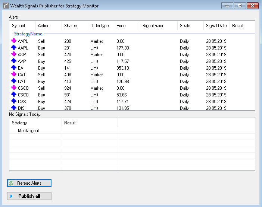Maximize the WealthSignals Publisher window
Image resolution: width=262 pixels, height=207 pixels.
(239, 6)
